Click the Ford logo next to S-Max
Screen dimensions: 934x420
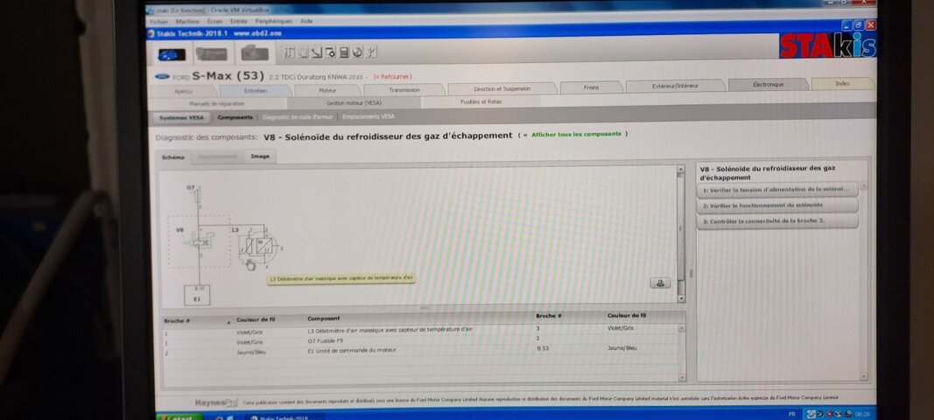point(162,77)
